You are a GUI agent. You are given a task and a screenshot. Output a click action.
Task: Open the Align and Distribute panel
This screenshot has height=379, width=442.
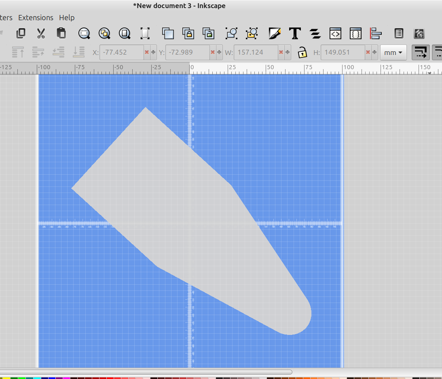point(376,33)
